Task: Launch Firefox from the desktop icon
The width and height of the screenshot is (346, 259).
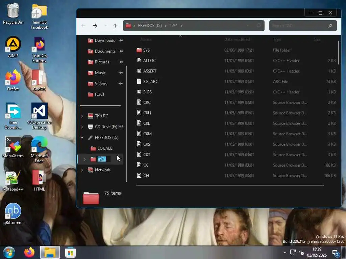Action: [x=13, y=80]
